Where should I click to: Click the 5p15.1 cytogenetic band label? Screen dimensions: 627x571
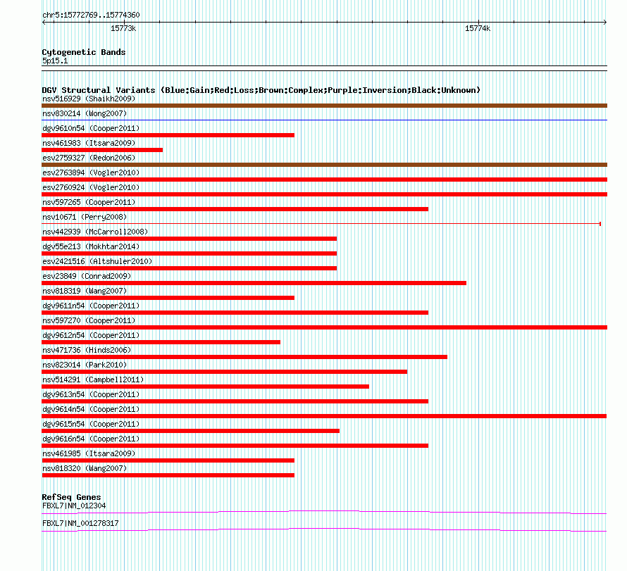(55, 61)
